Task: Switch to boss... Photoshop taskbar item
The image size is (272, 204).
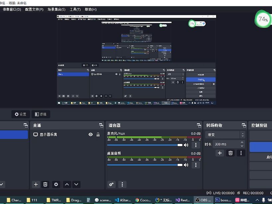Action: point(223,200)
